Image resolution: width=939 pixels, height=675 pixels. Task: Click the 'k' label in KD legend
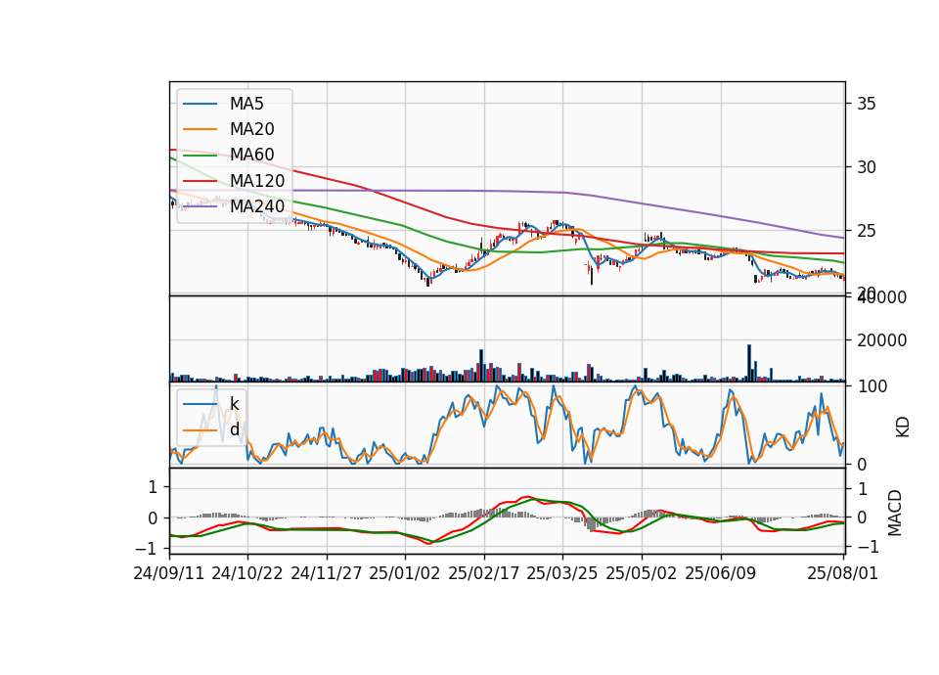(234, 404)
